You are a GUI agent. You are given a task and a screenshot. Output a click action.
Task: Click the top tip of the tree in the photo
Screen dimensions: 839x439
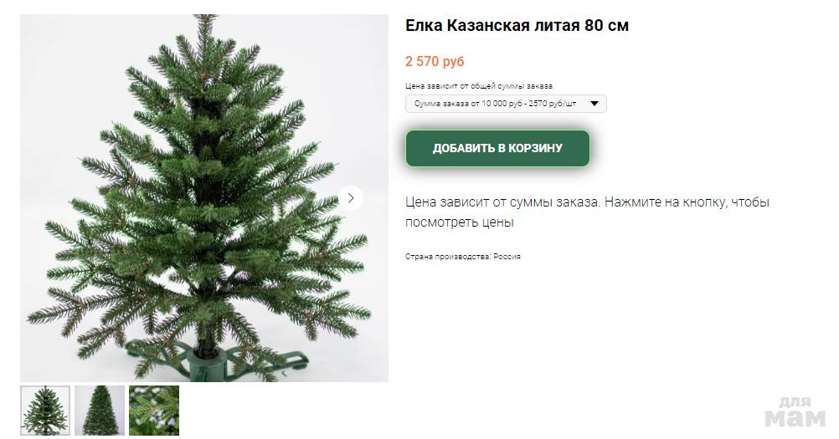[205, 23]
